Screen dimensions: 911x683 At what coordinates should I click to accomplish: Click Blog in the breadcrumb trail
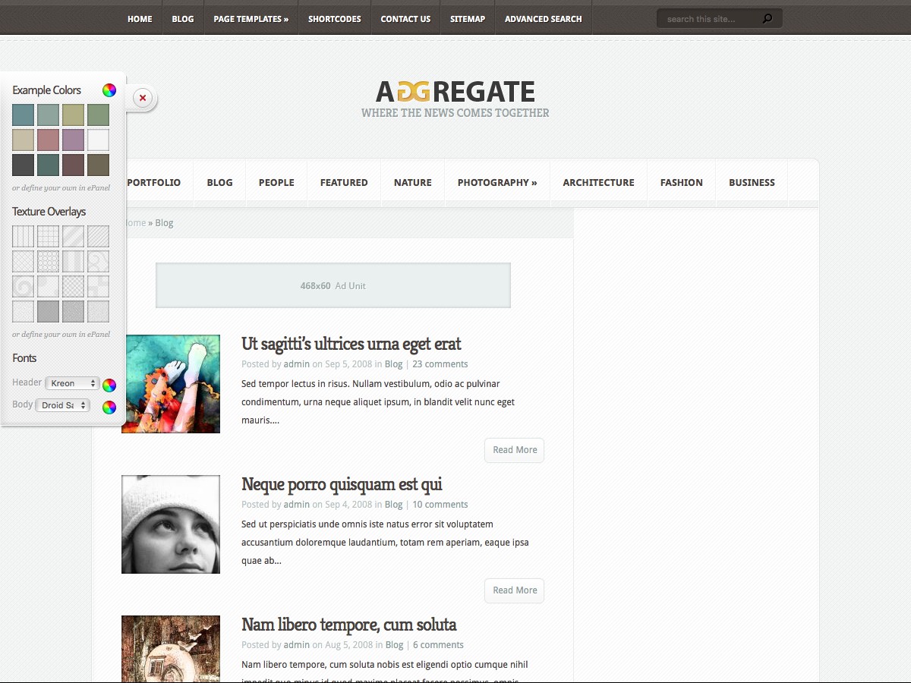(164, 223)
